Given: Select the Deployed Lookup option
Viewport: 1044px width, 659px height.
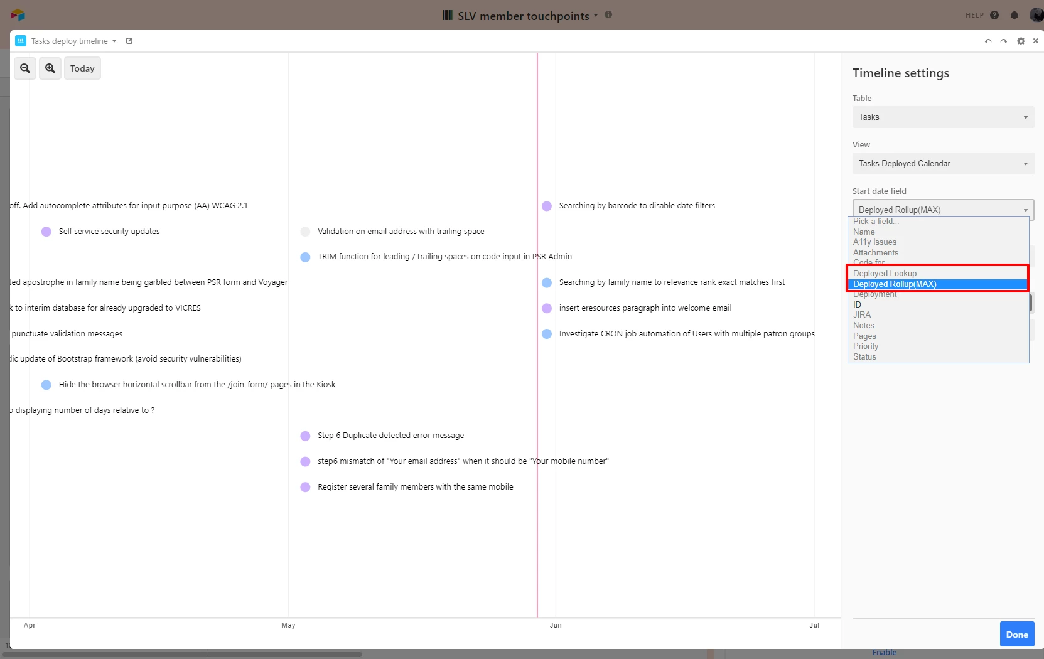Looking at the screenshot, I should pyautogui.click(x=938, y=274).
